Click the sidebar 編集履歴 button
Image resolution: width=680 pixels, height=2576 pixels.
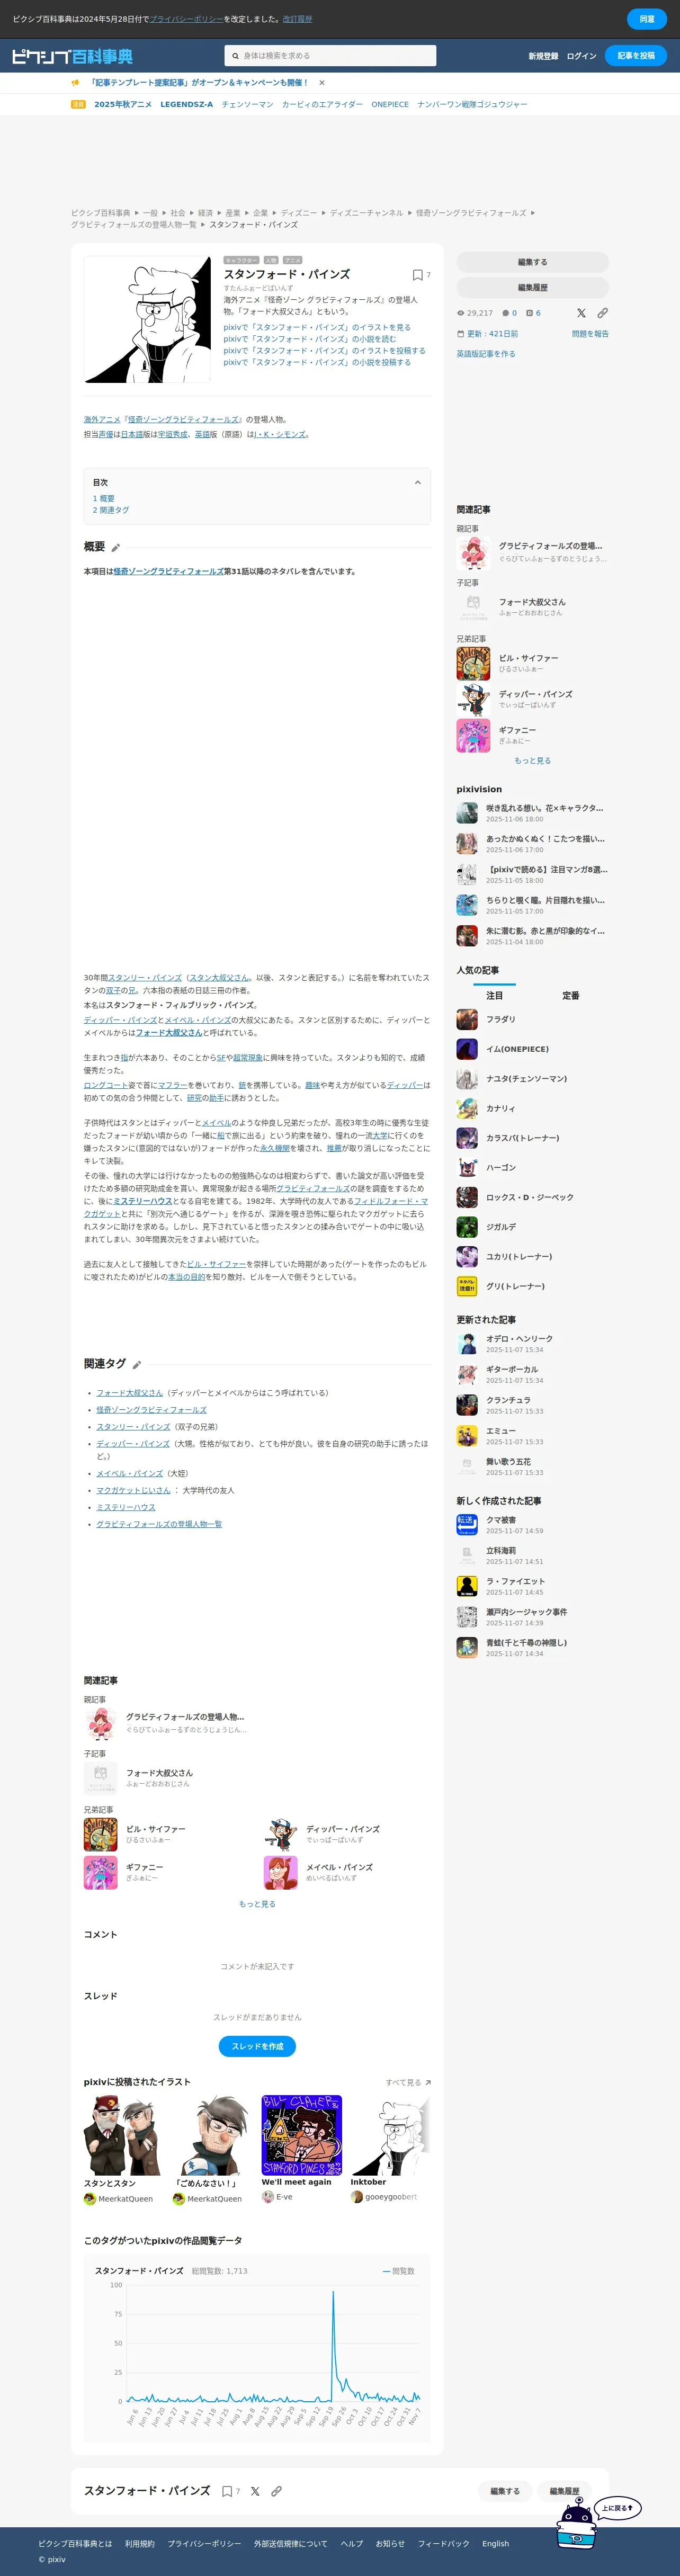point(533,288)
